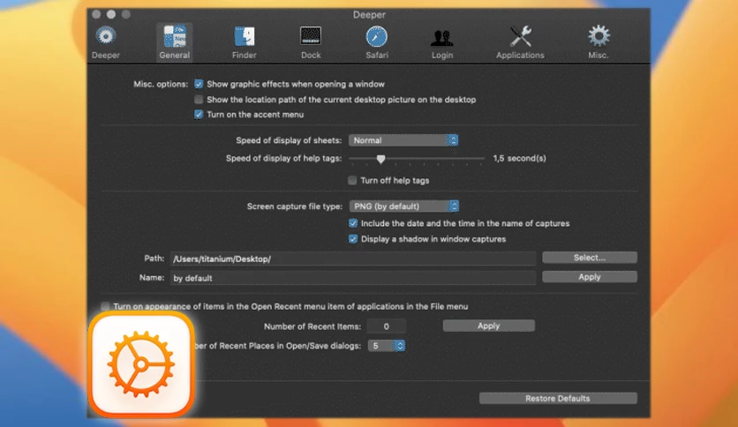Open the Login settings pane
This screenshot has height=427, width=738.
(x=442, y=43)
